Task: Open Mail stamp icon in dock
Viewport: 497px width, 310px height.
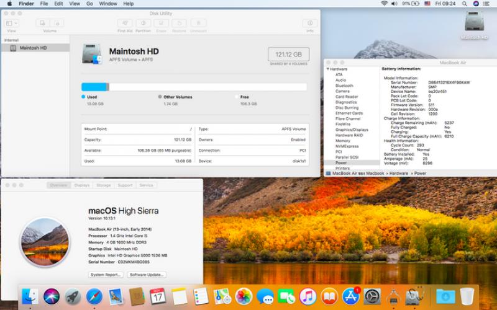Action: (116, 297)
